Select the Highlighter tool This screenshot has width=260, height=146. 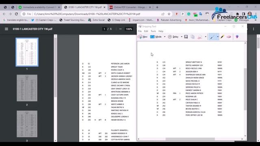[x=222, y=37]
